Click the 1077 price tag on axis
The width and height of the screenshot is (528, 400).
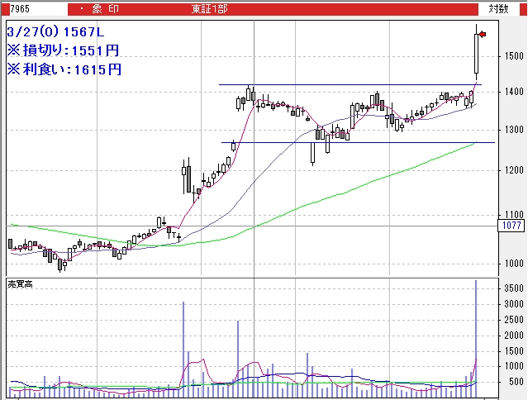click(513, 226)
